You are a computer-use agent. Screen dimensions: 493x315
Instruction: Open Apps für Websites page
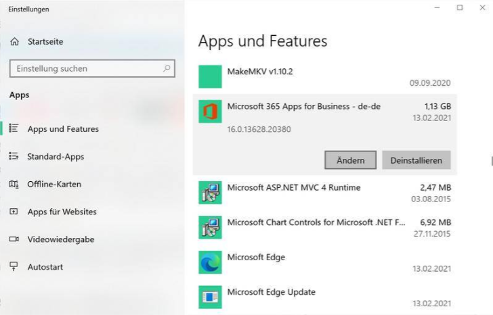click(x=62, y=212)
